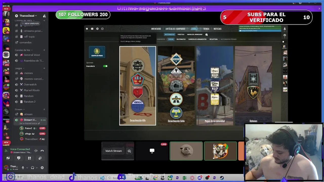Select the Desactivación Alfa map group
324x182 pixels.
pyautogui.click(x=138, y=86)
